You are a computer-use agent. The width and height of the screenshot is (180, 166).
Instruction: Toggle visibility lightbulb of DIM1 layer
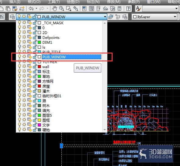20,42
